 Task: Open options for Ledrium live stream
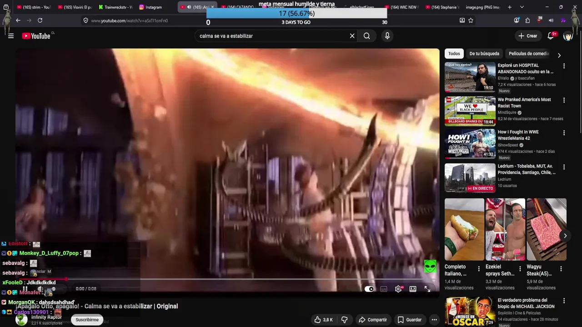click(x=564, y=167)
